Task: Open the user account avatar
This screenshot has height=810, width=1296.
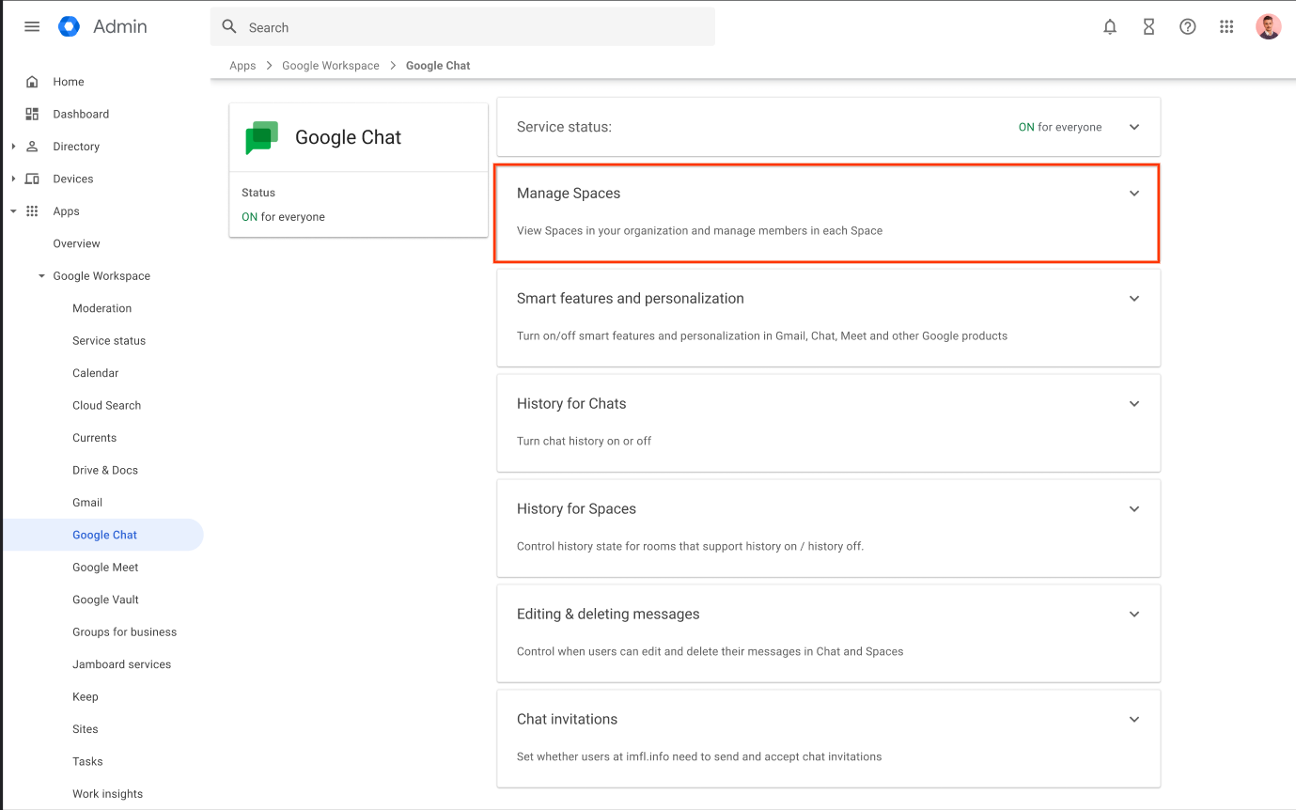Action: coord(1269,27)
